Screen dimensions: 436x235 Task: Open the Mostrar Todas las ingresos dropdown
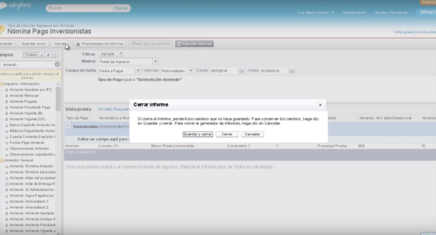click(128, 62)
